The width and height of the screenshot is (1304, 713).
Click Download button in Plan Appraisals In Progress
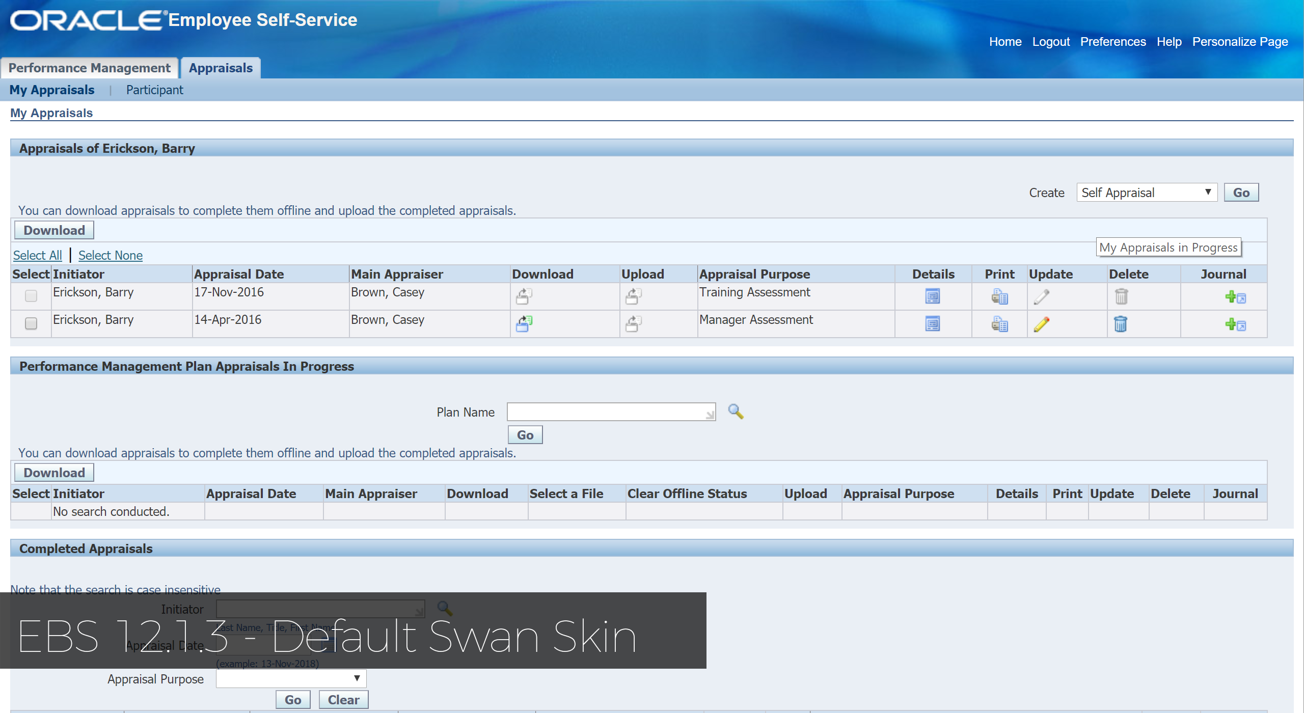coord(54,473)
